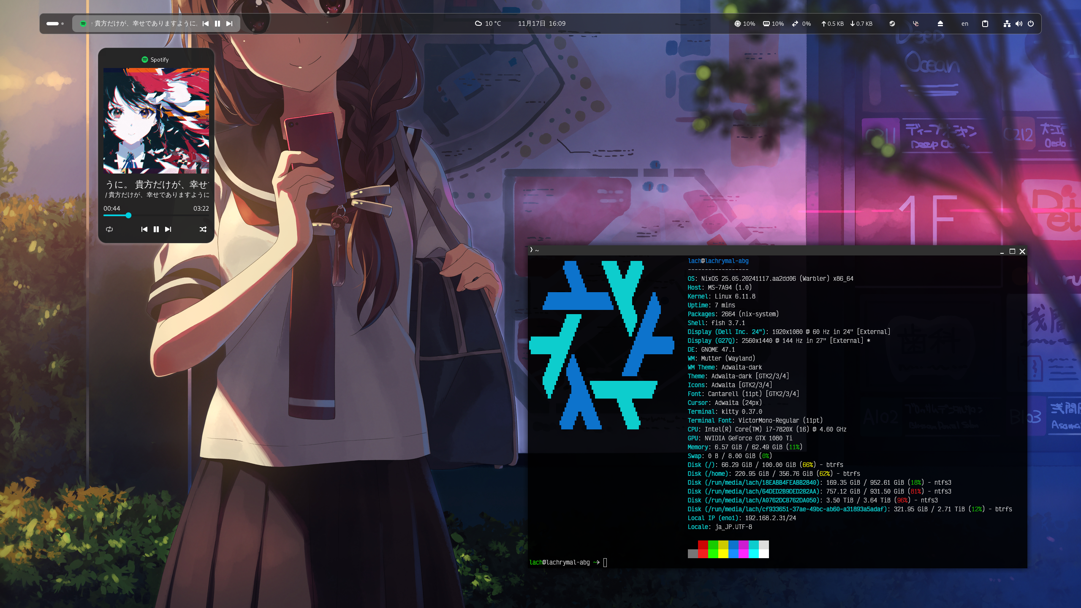Skip to next track in Spotify widget
The width and height of the screenshot is (1081, 608).
pyautogui.click(x=168, y=229)
